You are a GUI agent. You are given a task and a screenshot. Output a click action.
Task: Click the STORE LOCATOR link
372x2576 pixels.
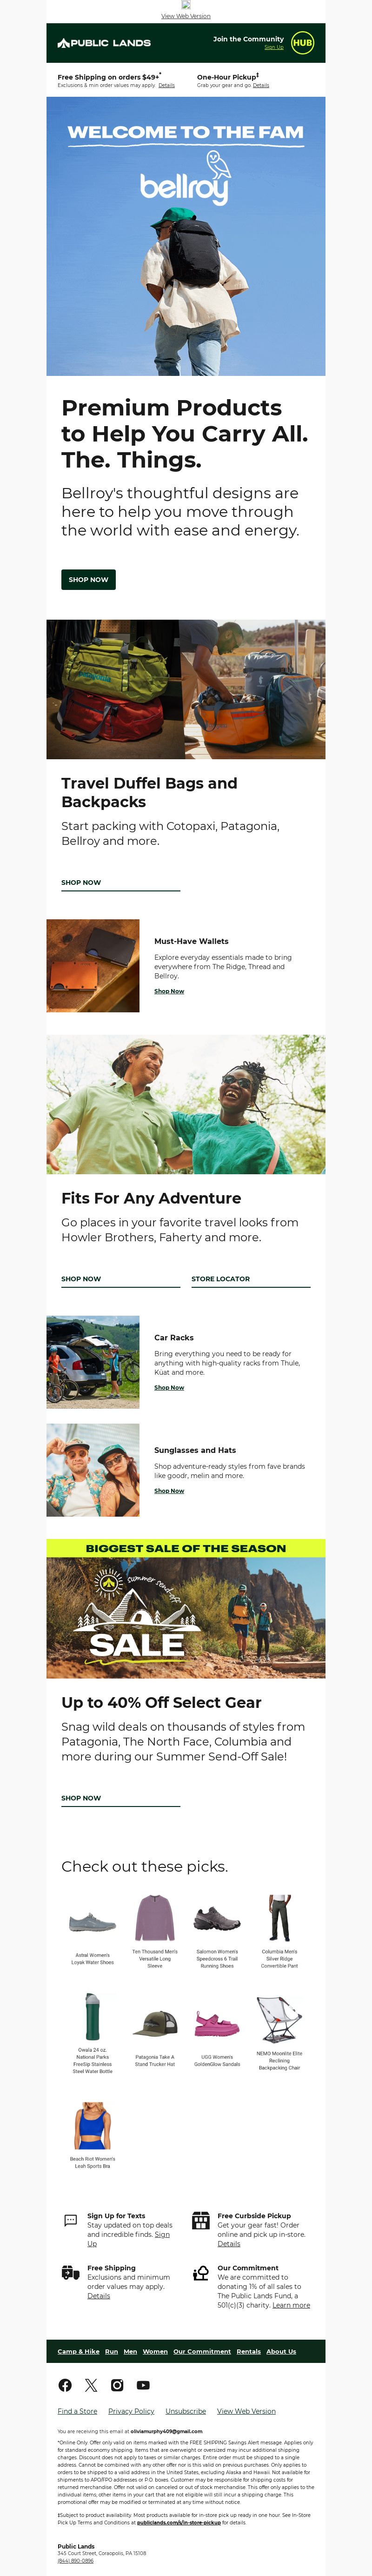point(221,1279)
